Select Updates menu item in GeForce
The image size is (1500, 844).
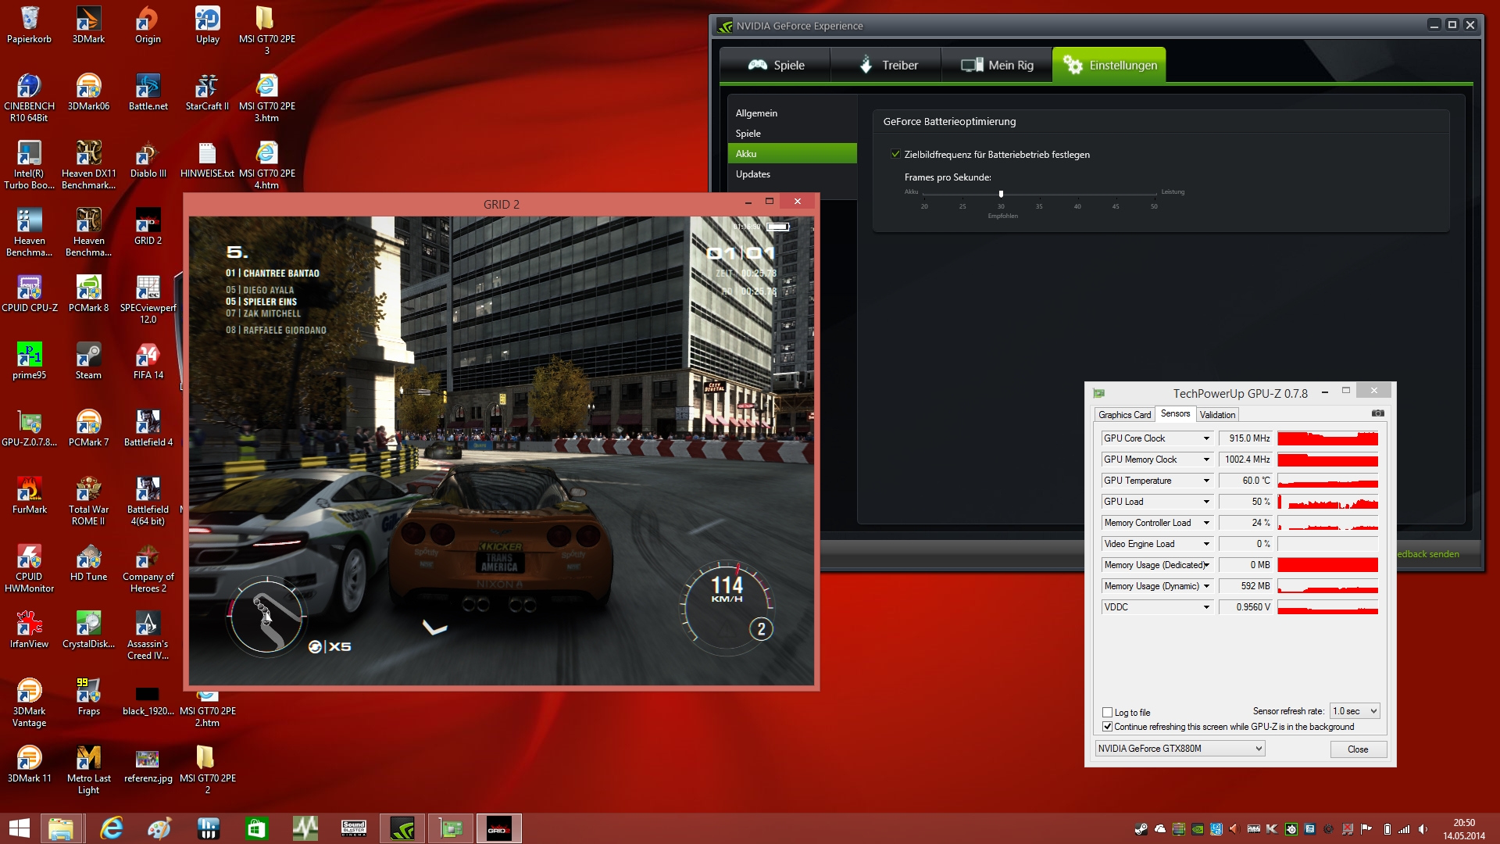(x=752, y=173)
